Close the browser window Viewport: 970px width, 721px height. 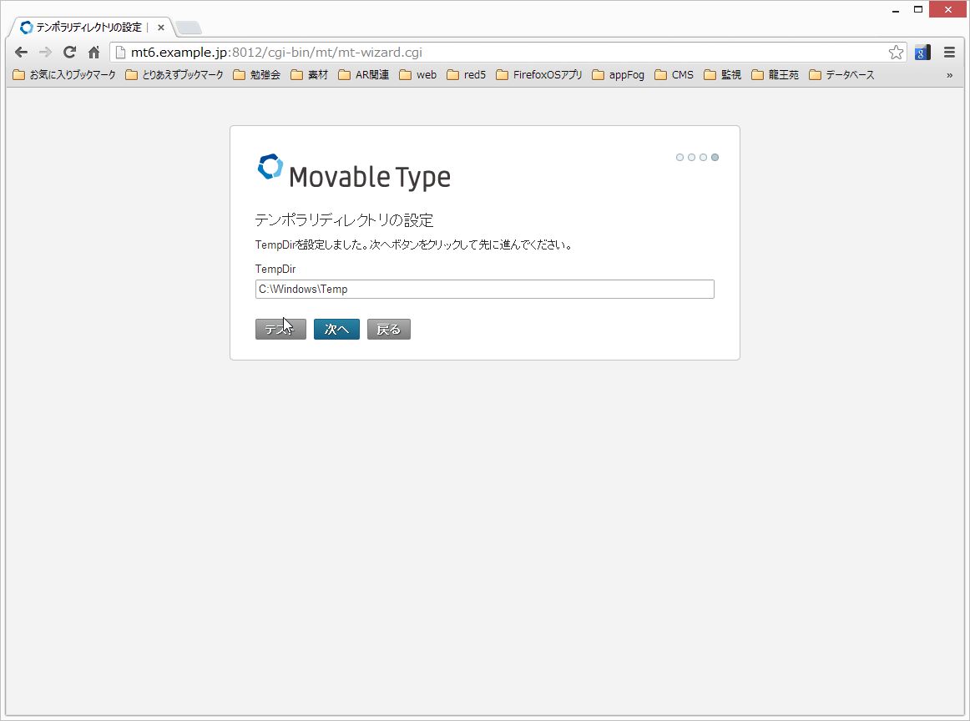[948, 9]
